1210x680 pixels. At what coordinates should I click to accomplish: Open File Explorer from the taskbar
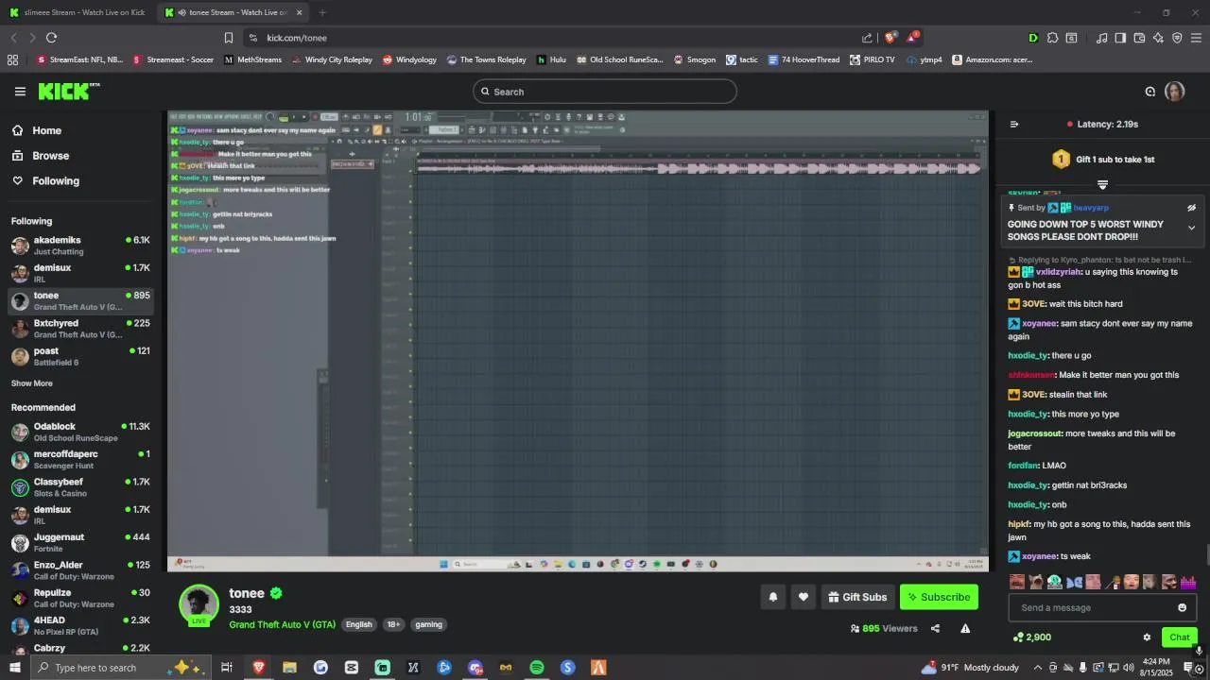(289, 668)
